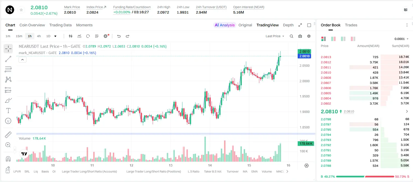Open the 0.0001 price precision dropdown

tap(401, 39)
